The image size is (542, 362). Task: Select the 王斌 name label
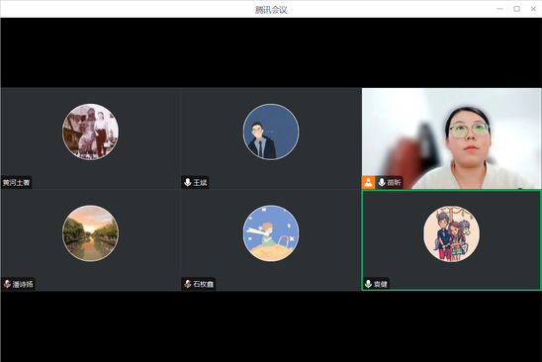[x=200, y=183]
